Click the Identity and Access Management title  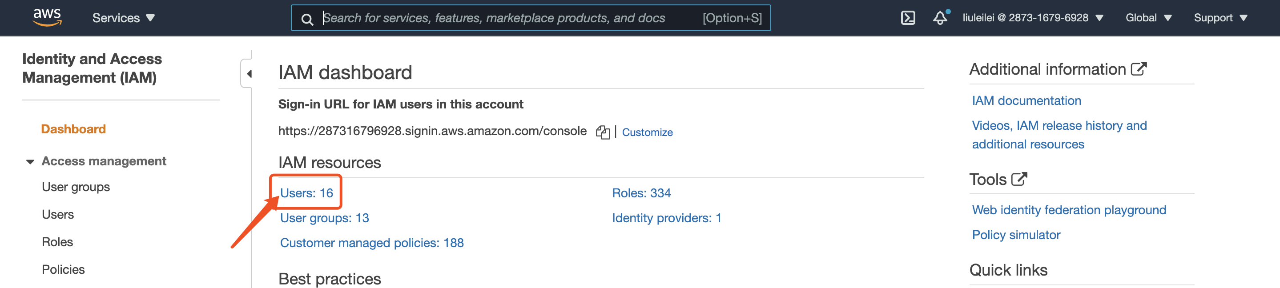[x=92, y=68]
